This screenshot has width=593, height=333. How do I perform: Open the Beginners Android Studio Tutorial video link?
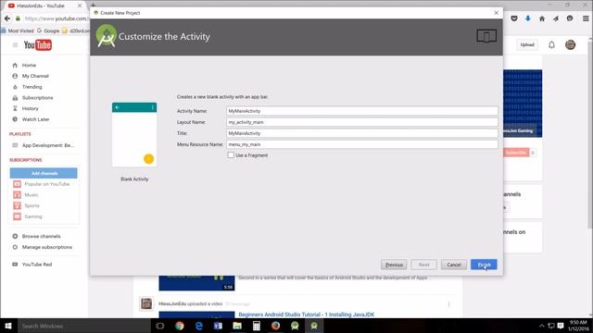coord(307,314)
